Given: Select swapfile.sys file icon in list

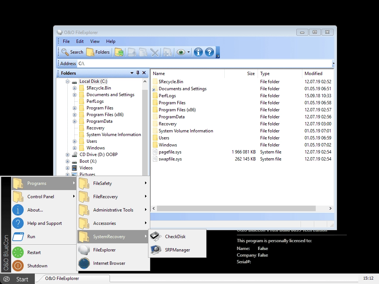Looking at the screenshot, I should pyautogui.click(x=155, y=159).
